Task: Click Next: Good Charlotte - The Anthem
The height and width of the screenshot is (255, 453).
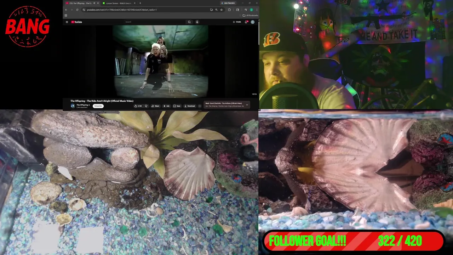Action: (x=224, y=103)
